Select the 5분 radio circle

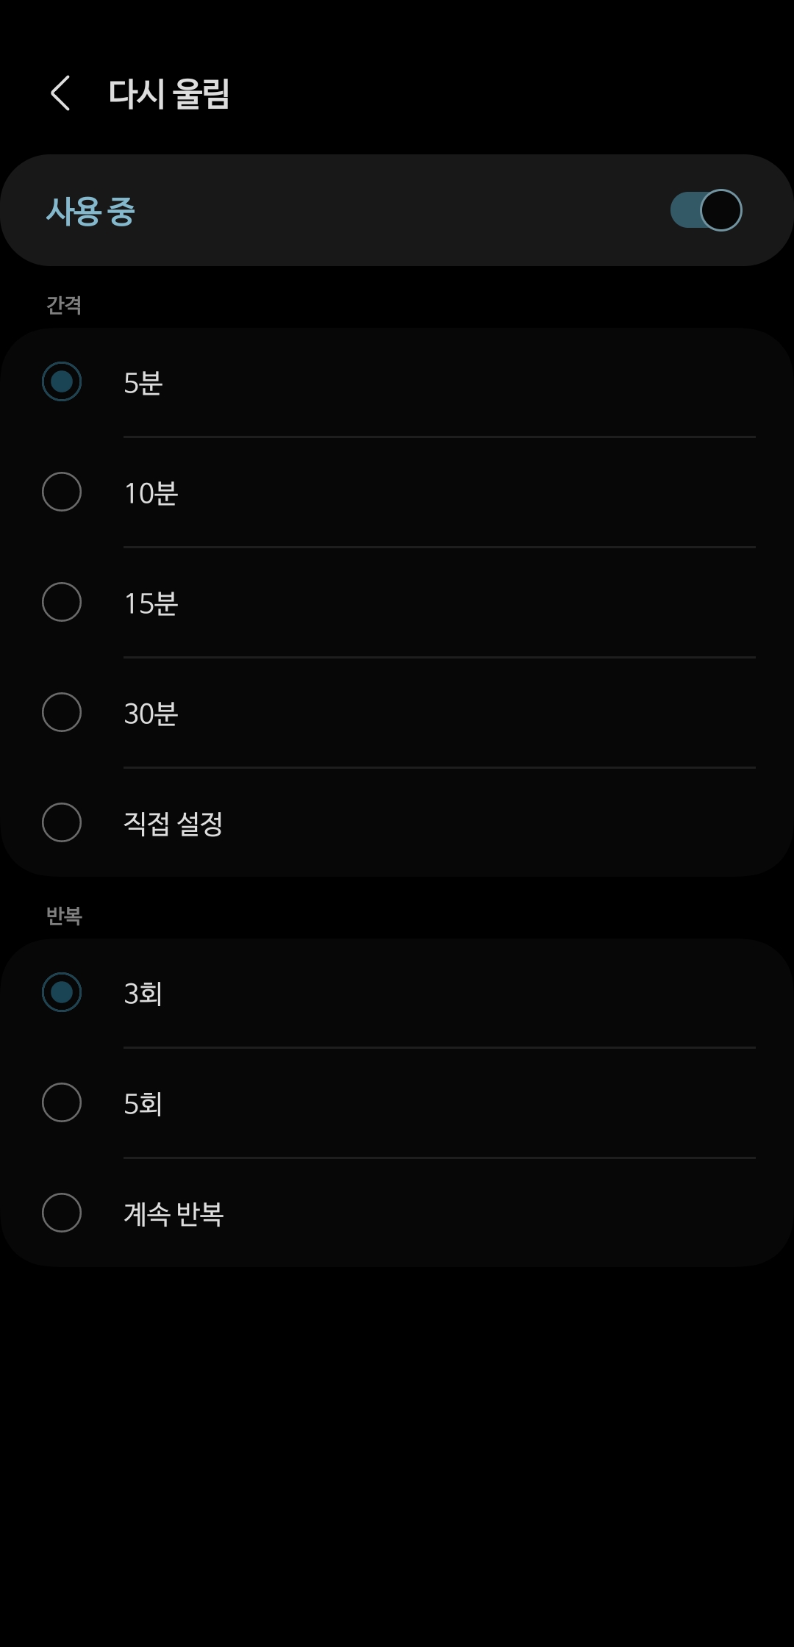pyautogui.click(x=62, y=381)
